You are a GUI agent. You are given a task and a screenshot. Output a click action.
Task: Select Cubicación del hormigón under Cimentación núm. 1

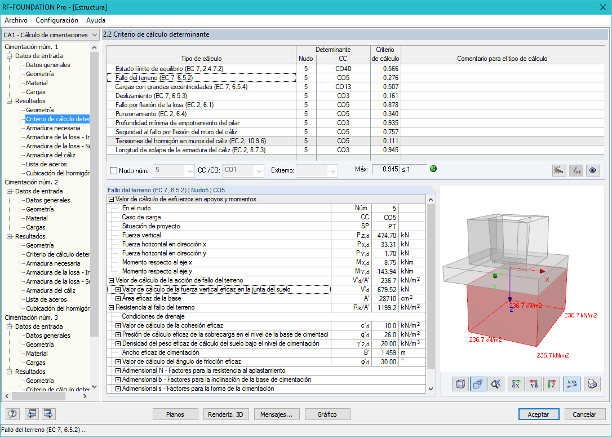pos(57,173)
